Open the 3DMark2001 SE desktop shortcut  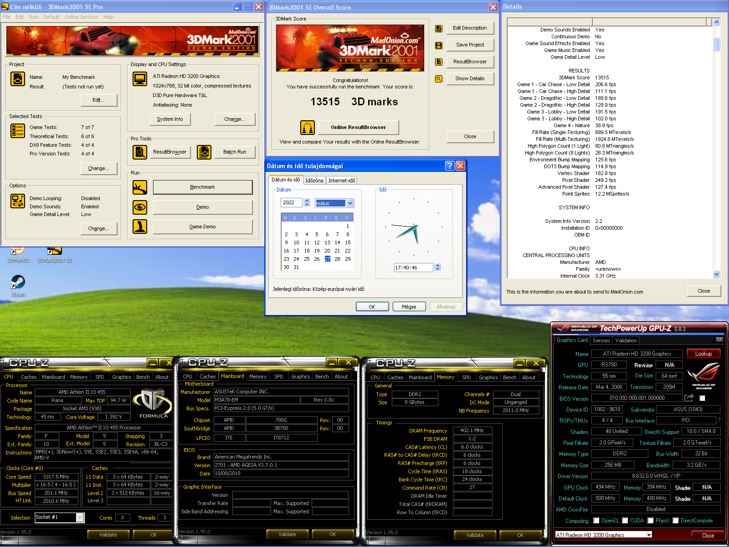pyautogui.click(x=55, y=254)
